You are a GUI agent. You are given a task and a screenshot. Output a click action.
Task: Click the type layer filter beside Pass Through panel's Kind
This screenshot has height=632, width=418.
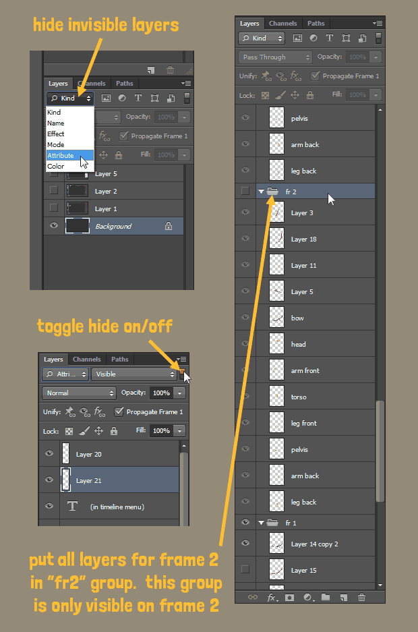point(330,38)
